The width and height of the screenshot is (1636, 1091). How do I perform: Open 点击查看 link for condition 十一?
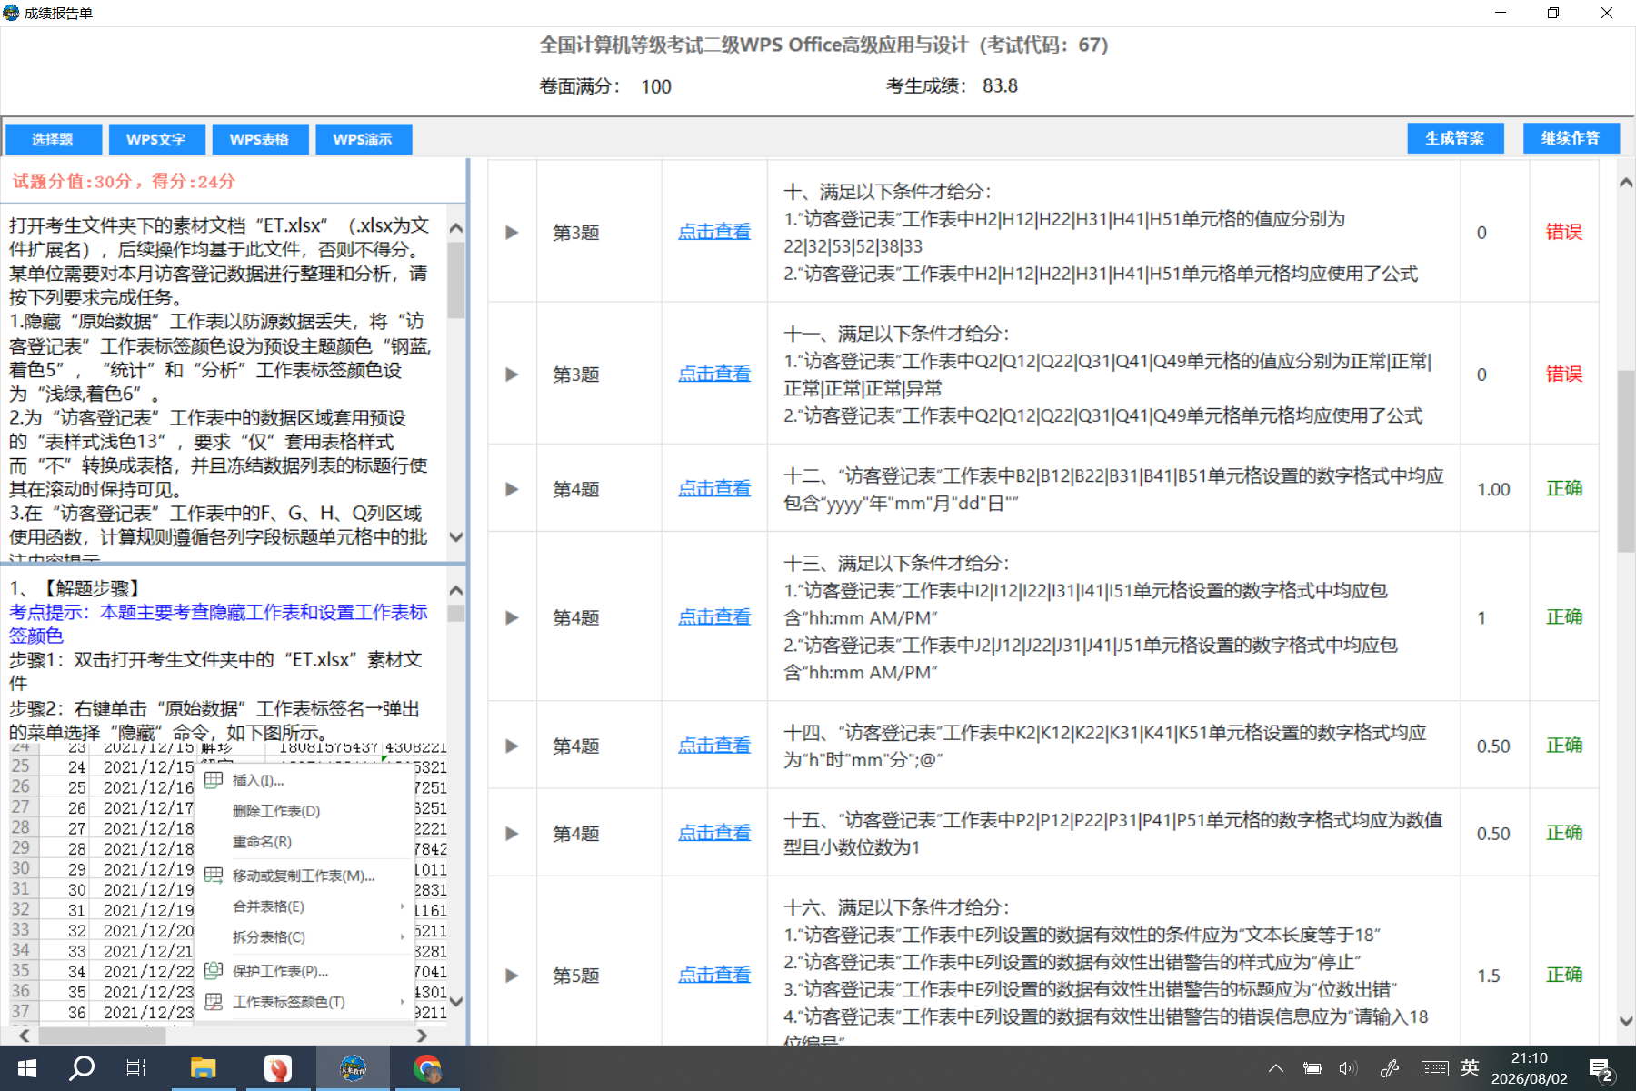click(714, 374)
